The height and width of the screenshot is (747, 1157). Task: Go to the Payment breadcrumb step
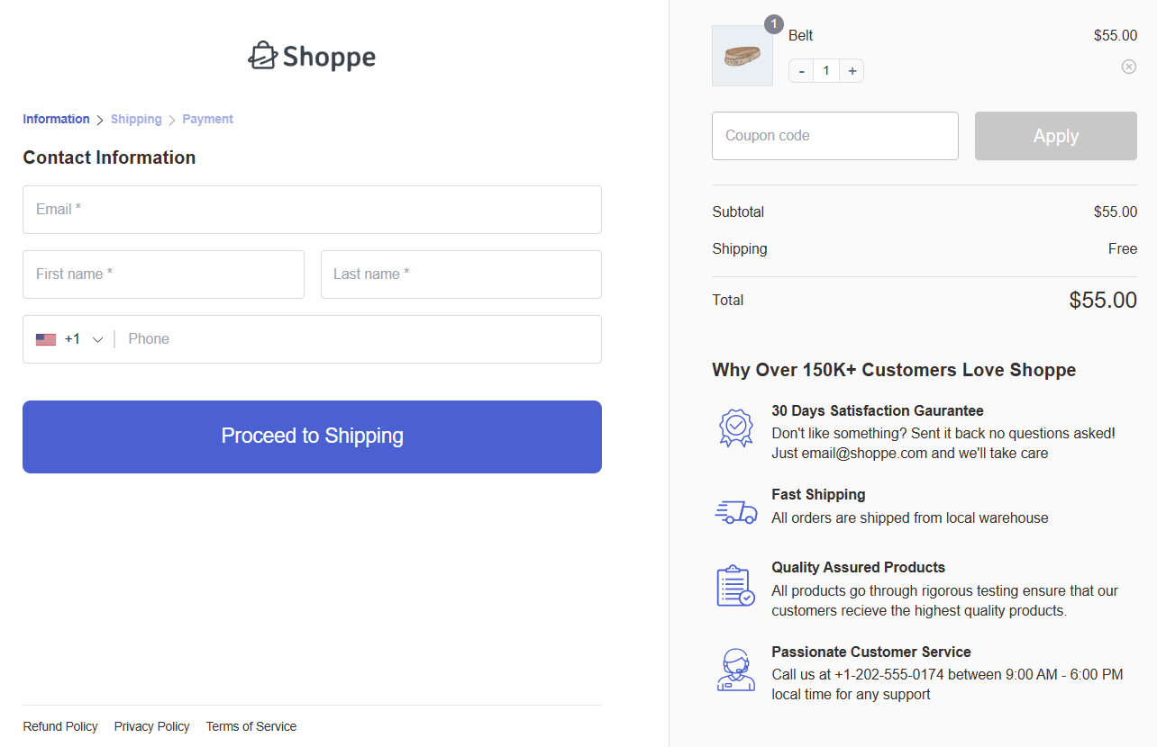(207, 119)
